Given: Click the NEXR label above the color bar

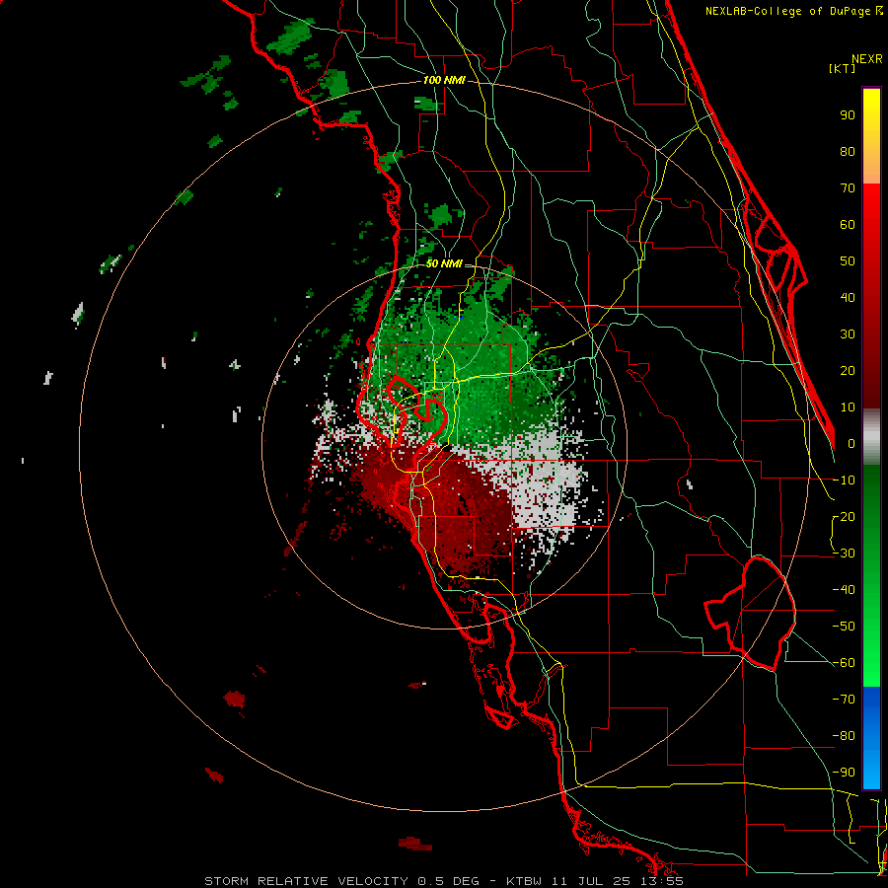Looking at the screenshot, I should coord(867,59).
